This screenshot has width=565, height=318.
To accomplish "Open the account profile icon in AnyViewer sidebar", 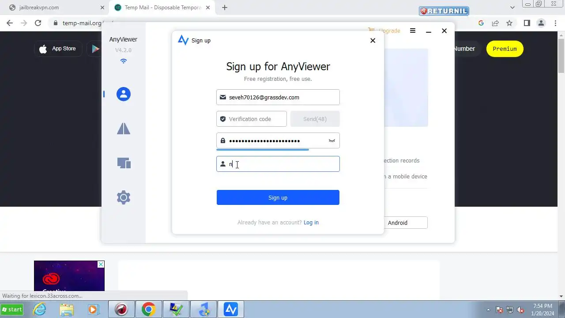I will pyautogui.click(x=124, y=94).
